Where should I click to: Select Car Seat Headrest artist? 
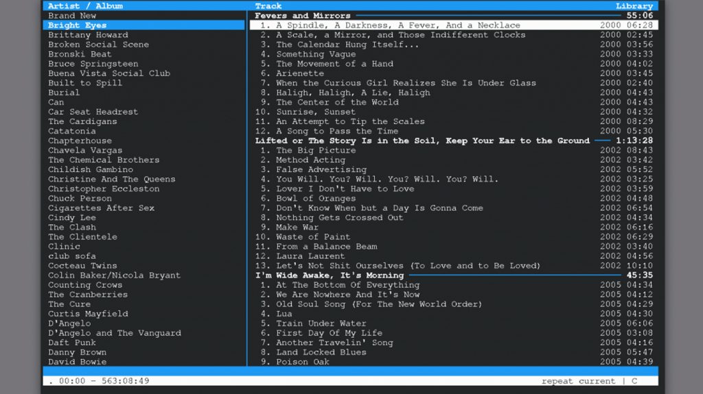(93, 112)
